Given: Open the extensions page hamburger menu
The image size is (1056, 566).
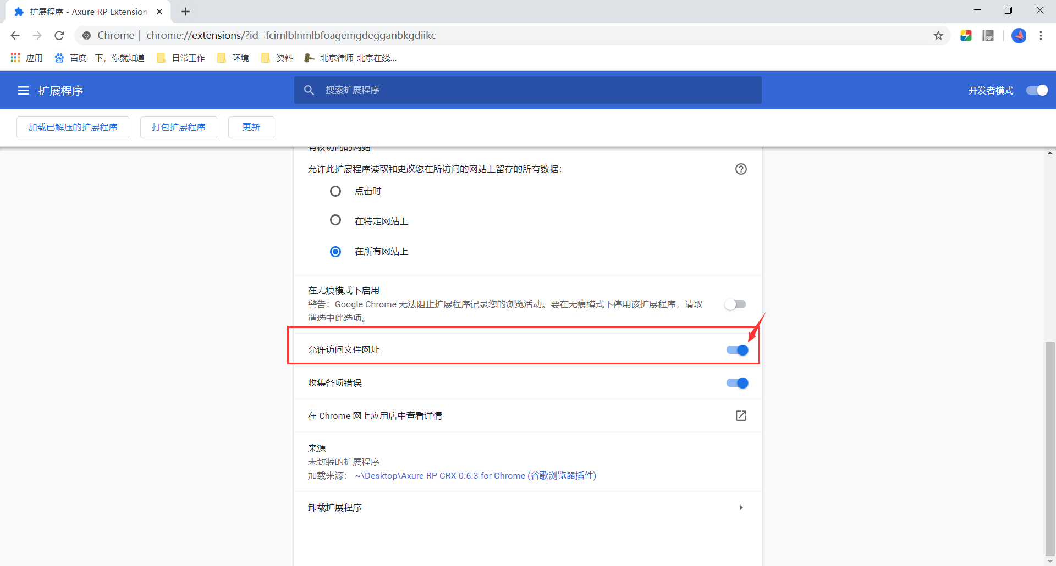Looking at the screenshot, I should tap(23, 90).
